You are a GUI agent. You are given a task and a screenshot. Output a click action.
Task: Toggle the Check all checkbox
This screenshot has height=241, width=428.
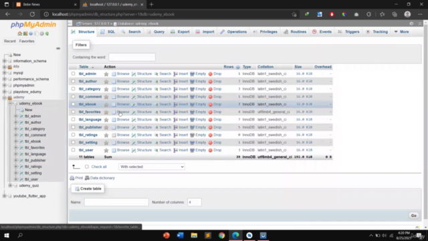(87, 167)
